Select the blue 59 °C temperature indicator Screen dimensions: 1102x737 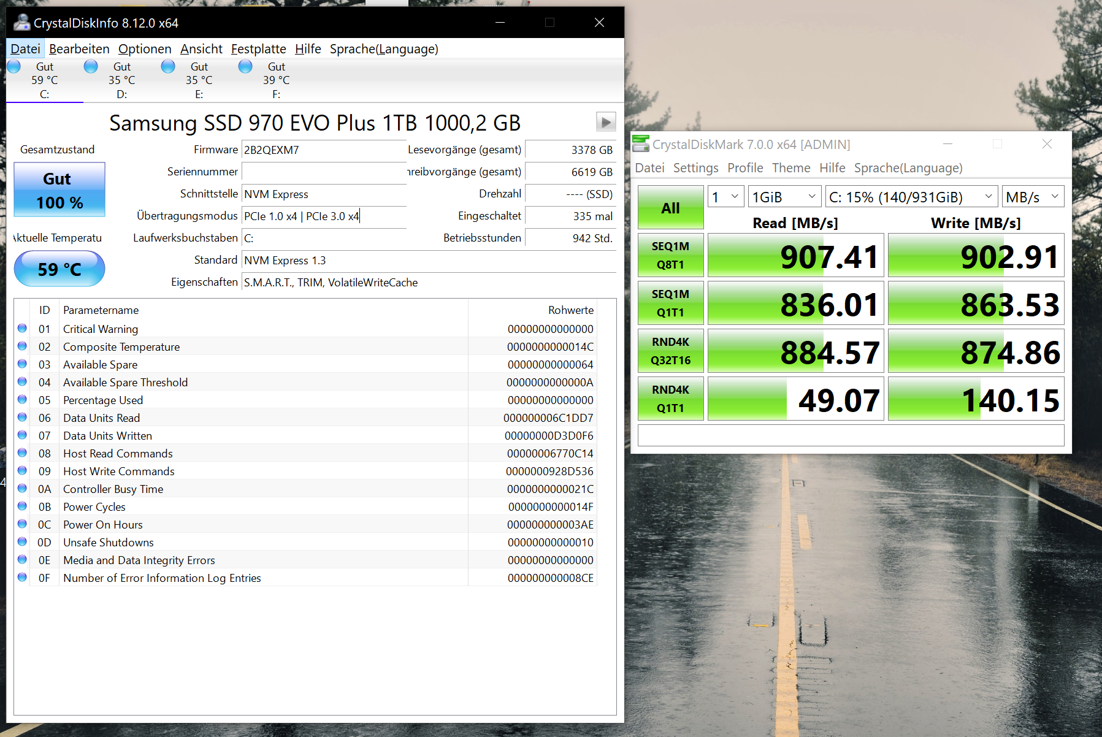click(x=59, y=269)
